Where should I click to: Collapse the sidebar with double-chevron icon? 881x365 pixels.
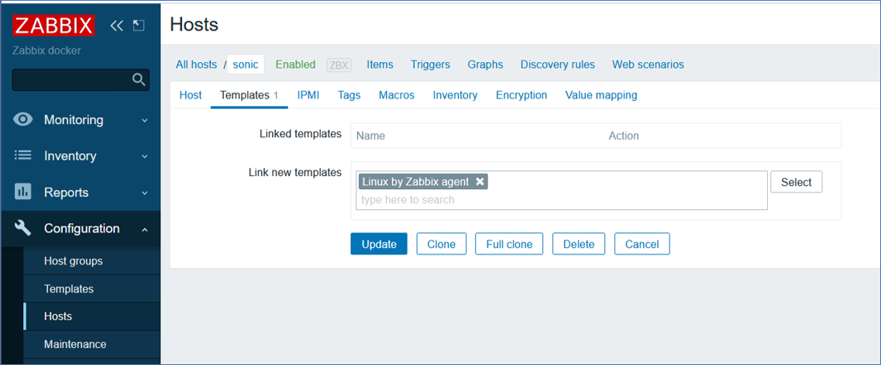(x=116, y=26)
